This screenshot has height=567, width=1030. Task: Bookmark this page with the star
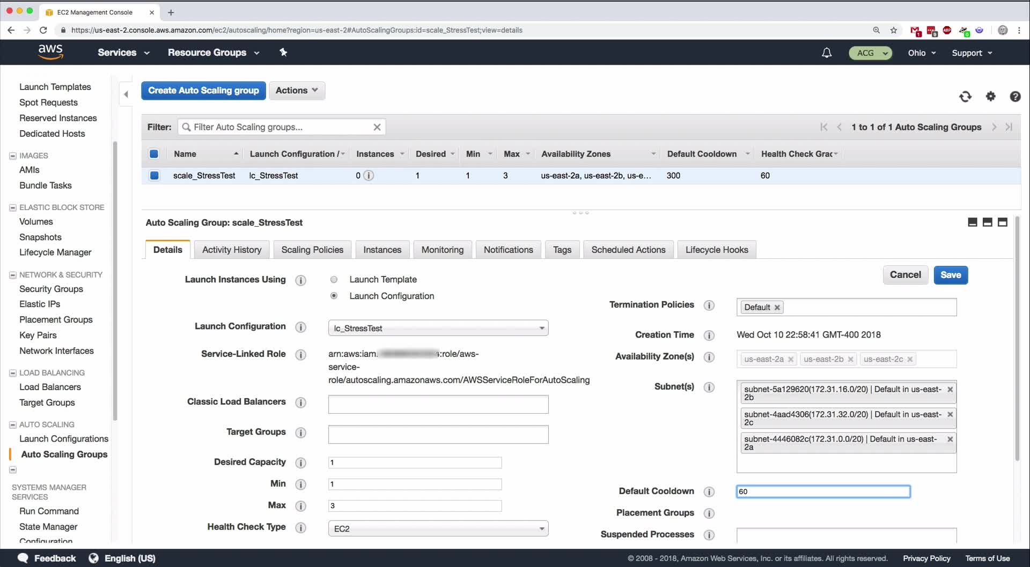tap(894, 30)
